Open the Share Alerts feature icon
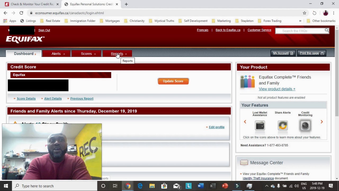 pyautogui.click(x=283, y=125)
